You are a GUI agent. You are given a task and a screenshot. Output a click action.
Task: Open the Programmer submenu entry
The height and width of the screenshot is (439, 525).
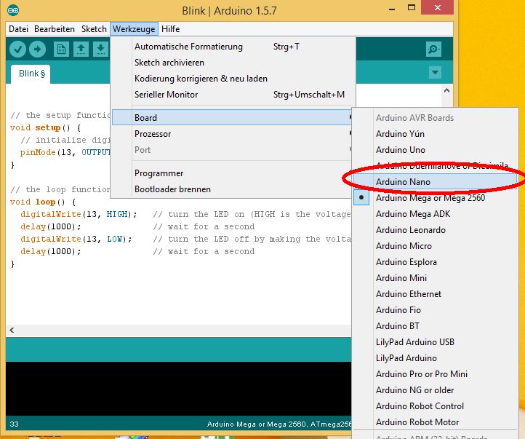[231, 173]
